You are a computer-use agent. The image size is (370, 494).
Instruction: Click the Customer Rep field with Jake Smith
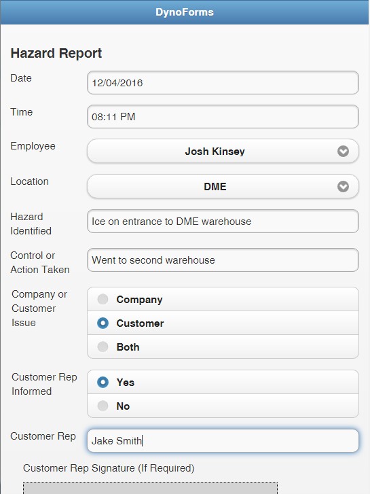point(223,440)
